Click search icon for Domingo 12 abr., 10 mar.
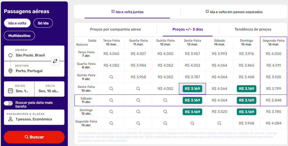The height and width of the screenshot is (146, 288). 111,112
